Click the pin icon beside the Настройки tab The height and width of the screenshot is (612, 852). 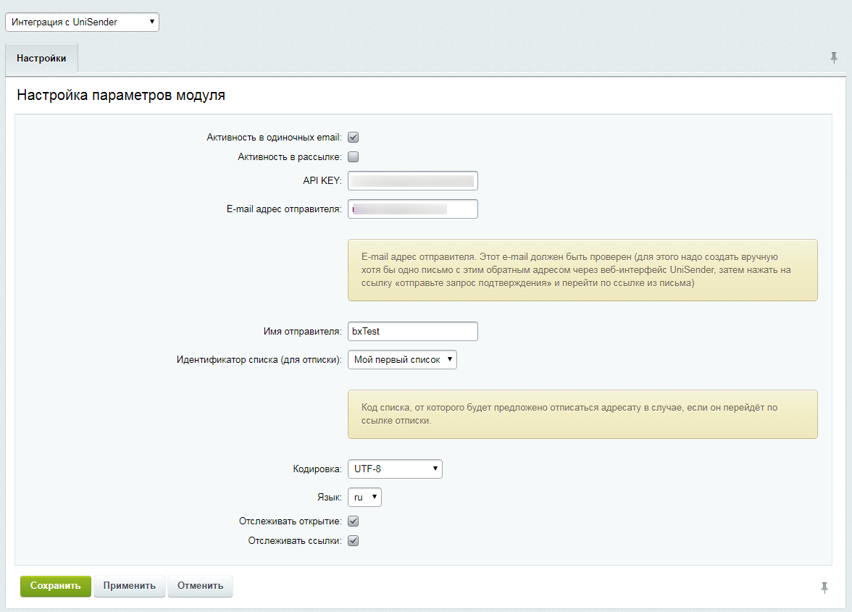click(x=834, y=58)
